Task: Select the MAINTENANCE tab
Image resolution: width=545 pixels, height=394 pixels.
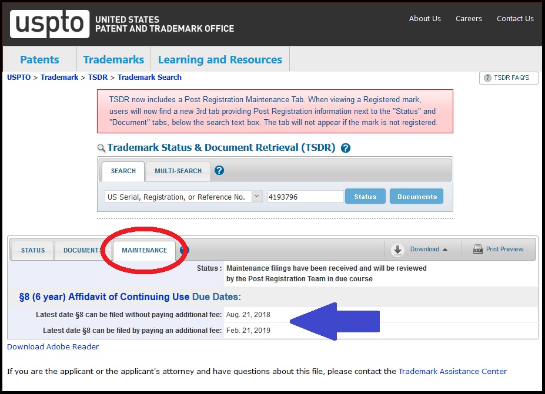Action: [x=144, y=250]
